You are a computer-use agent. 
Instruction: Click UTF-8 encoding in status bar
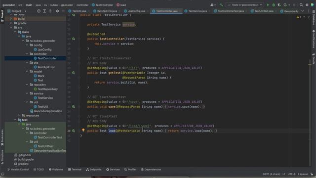[x=291, y=174]
